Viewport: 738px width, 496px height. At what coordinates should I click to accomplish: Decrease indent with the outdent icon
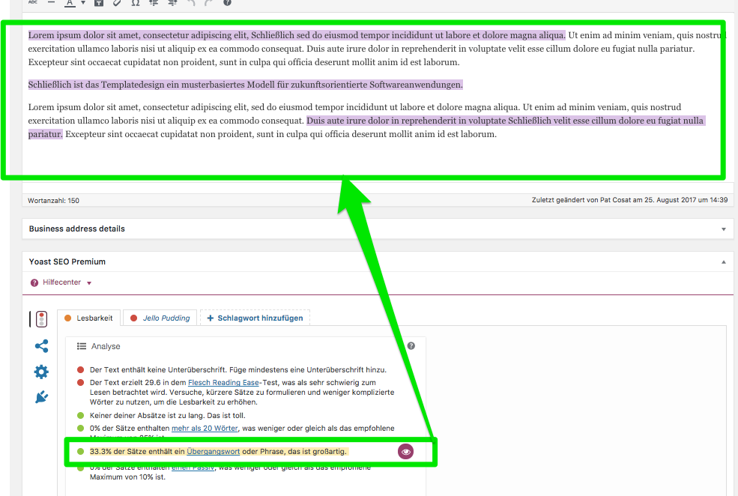(154, 2)
